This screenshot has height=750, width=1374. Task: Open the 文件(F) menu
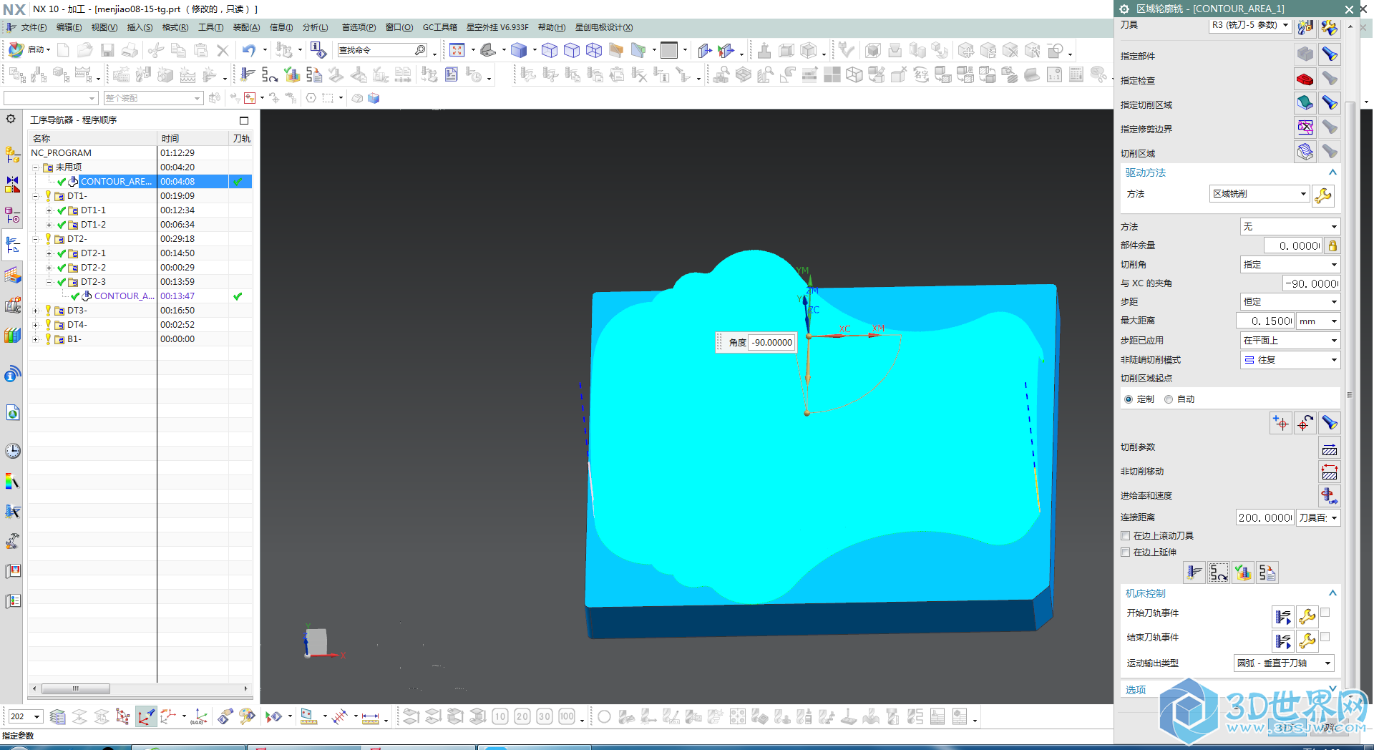click(x=34, y=28)
